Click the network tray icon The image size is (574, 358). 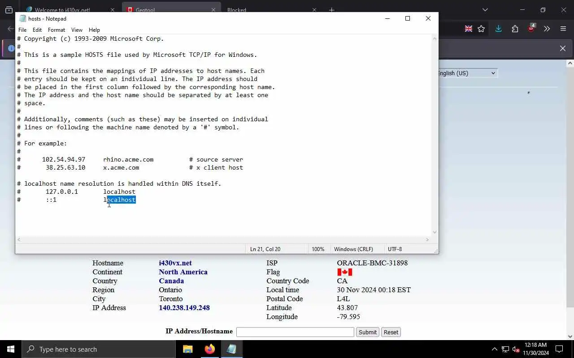[505, 349]
